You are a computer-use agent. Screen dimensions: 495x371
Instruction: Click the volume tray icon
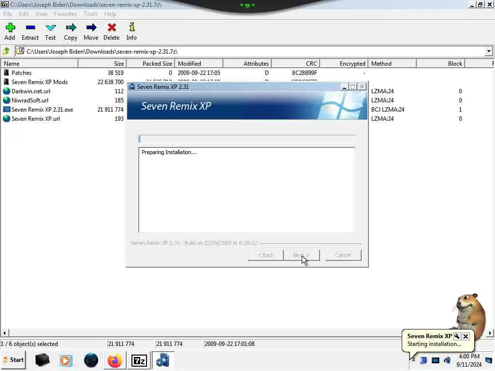tap(447, 360)
